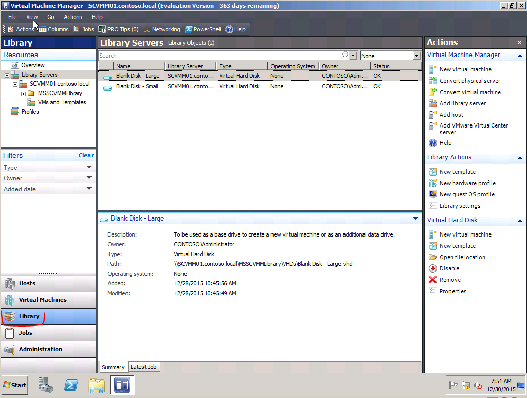Sort by the Library Server column header
This screenshot has height=398, width=527.
pos(191,66)
